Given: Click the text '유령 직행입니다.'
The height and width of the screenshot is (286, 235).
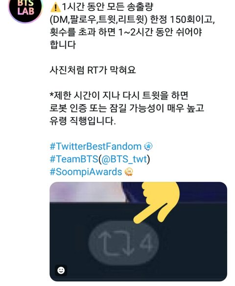Looking at the screenshot, I should coord(83,121).
